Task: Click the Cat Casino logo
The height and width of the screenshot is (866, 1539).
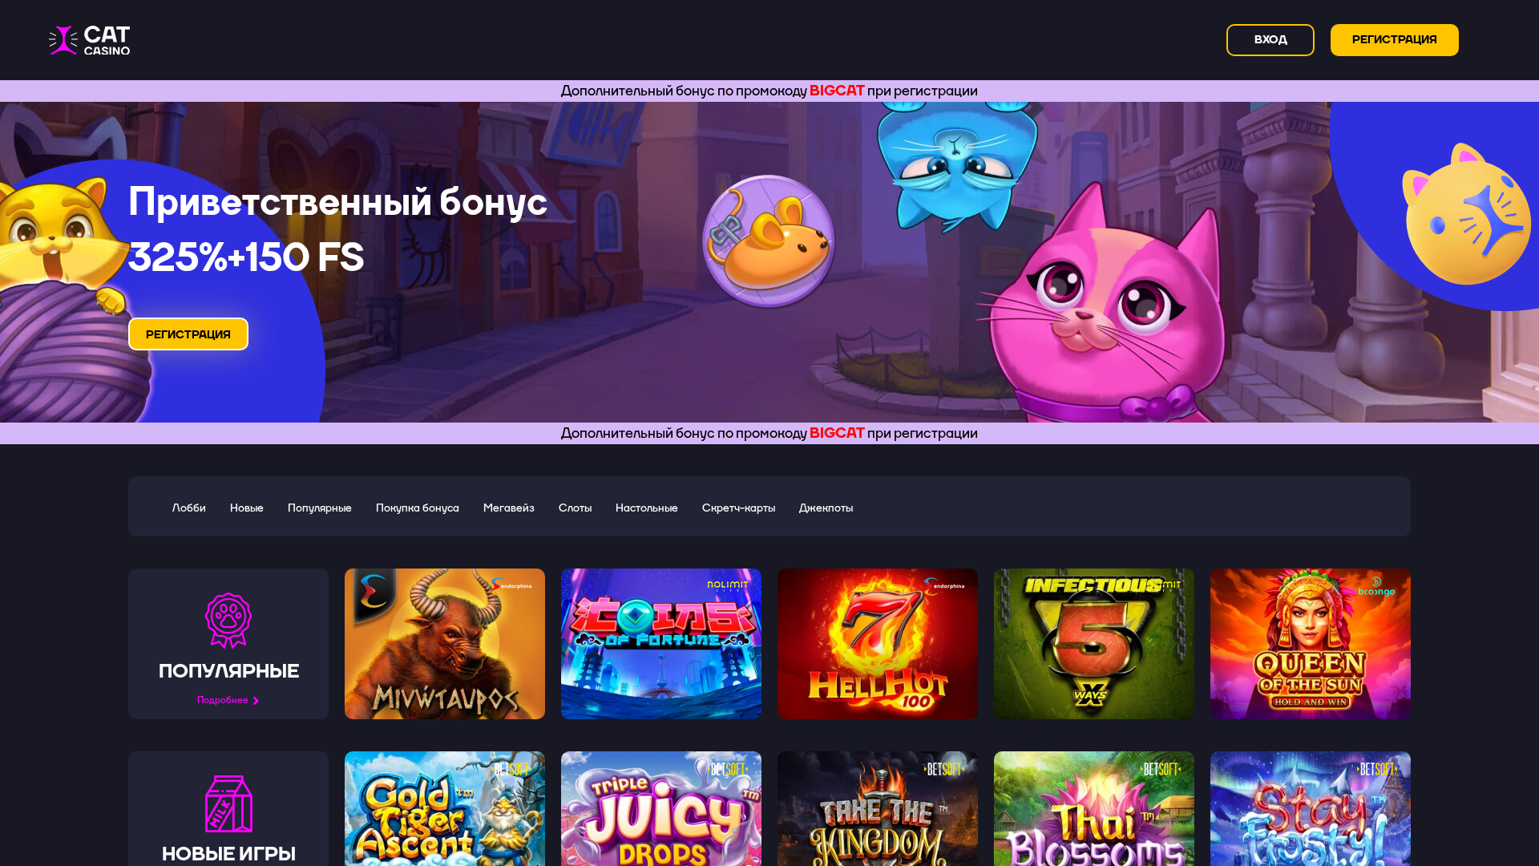Action: (x=89, y=40)
